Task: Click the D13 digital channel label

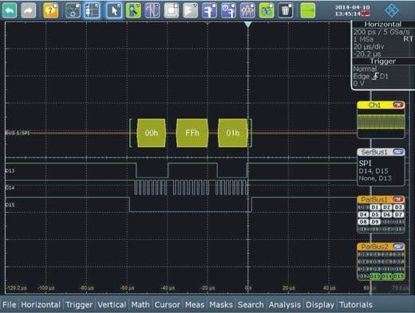Action: pyautogui.click(x=10, y=170)
